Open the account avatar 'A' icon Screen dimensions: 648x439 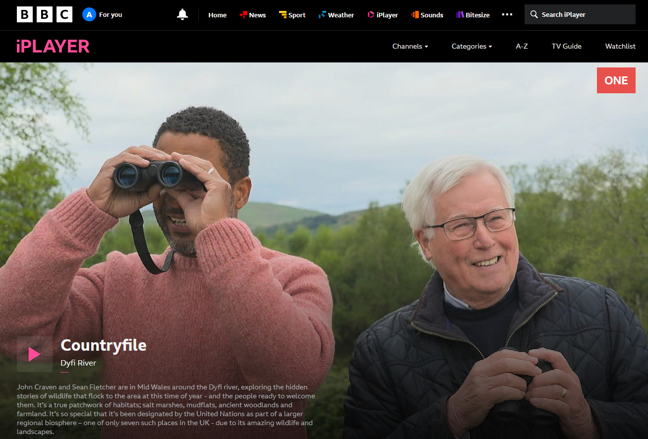click(x=89, y=15)
